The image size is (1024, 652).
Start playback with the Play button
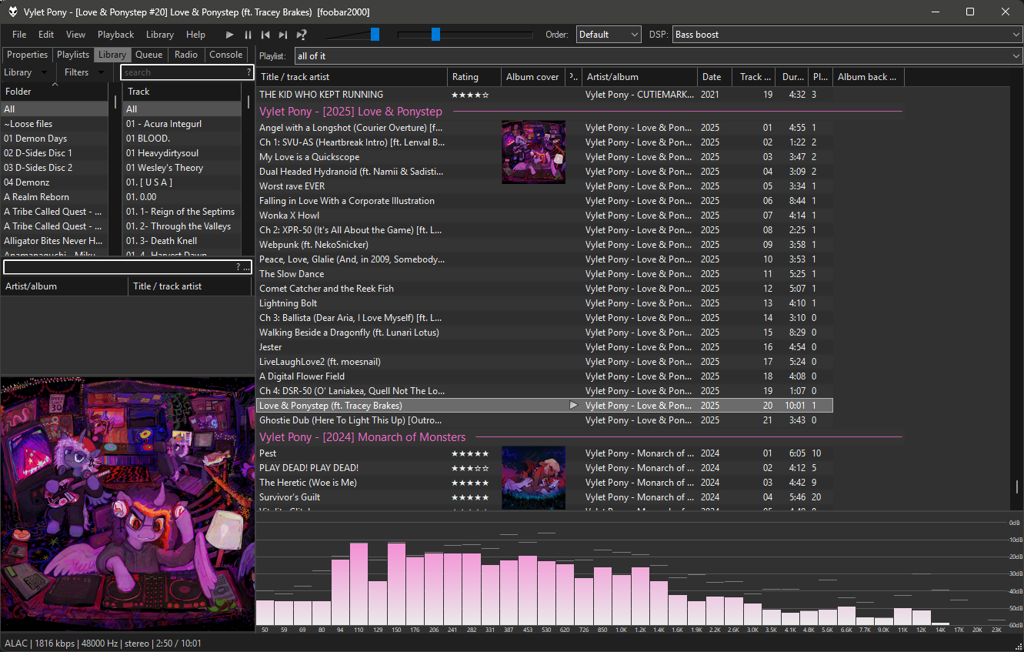(229, 35)
